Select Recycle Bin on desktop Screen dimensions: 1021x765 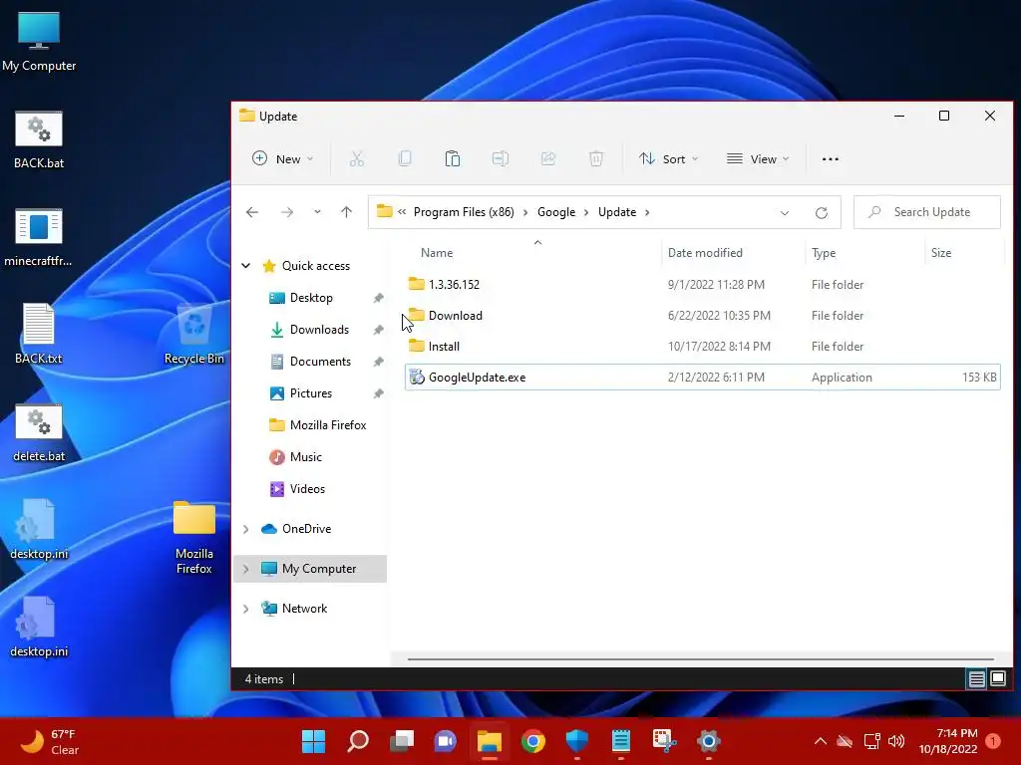point(194,335)
